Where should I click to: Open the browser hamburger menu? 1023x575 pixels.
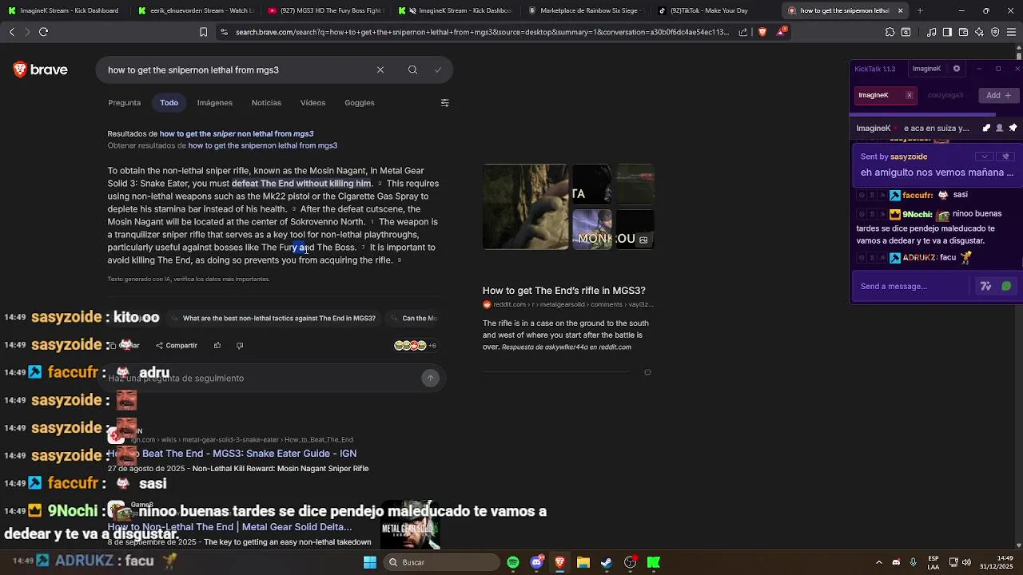point(1011,32)
